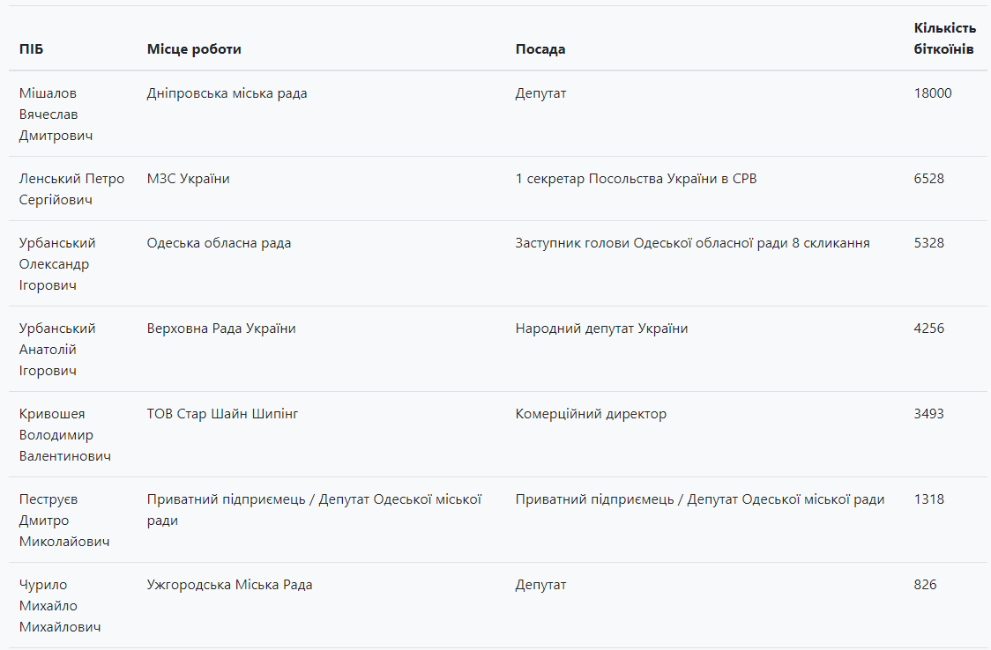Click the Посада column header

pos(540,49)
